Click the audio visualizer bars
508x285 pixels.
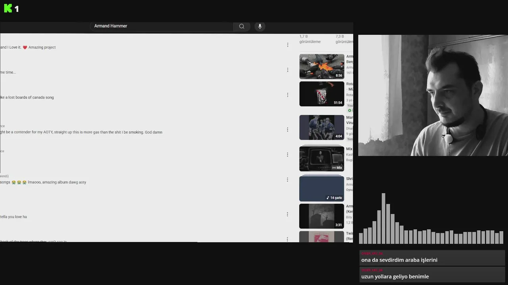[431, 218]
